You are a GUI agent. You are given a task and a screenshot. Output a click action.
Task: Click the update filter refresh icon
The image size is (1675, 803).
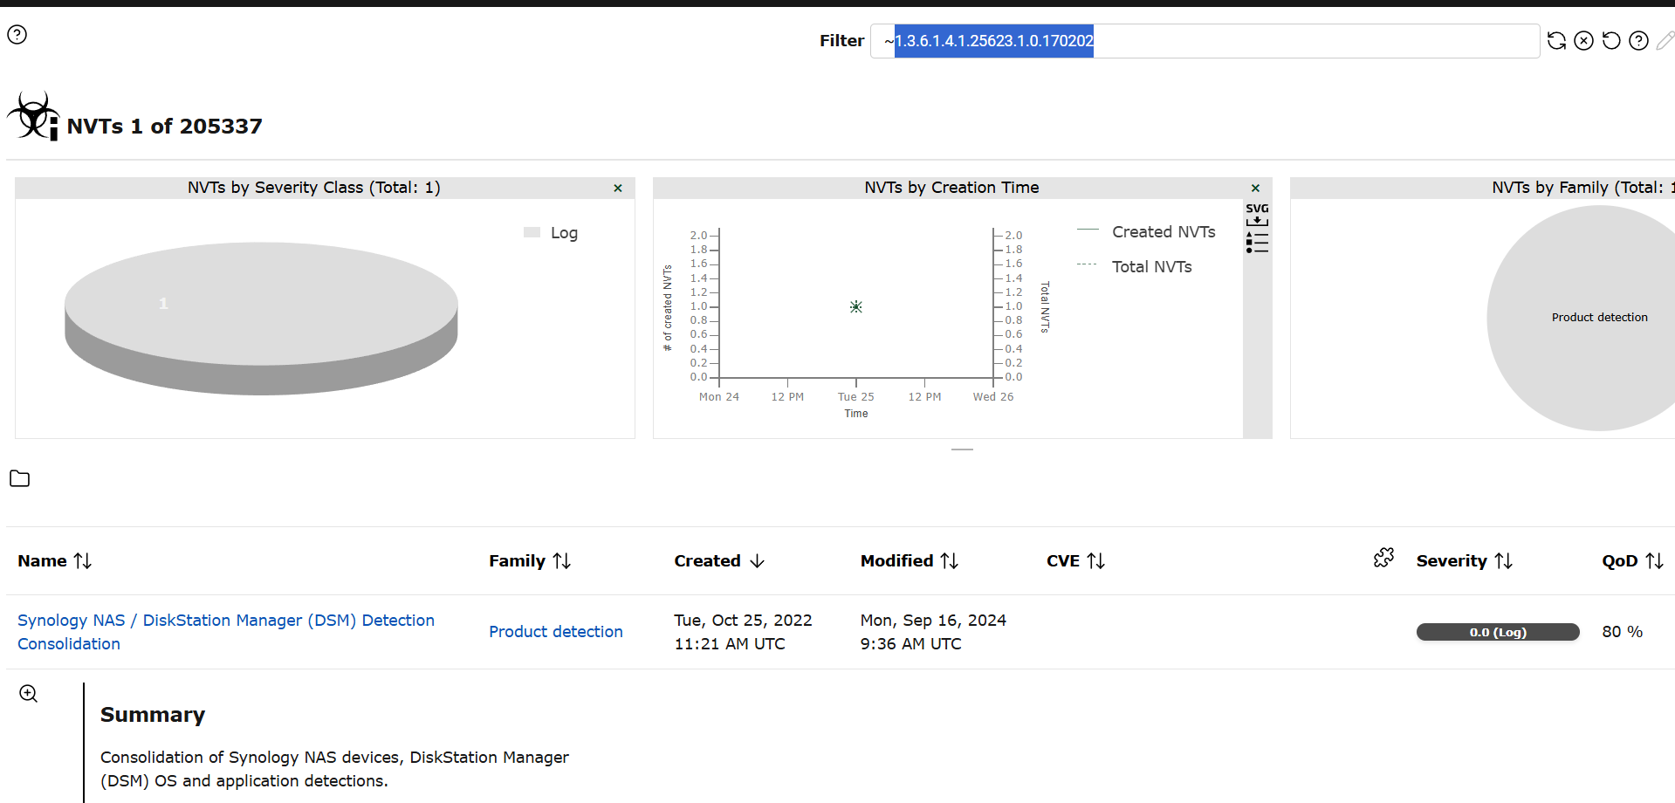pyautogui.click(x=1556, y=41)
